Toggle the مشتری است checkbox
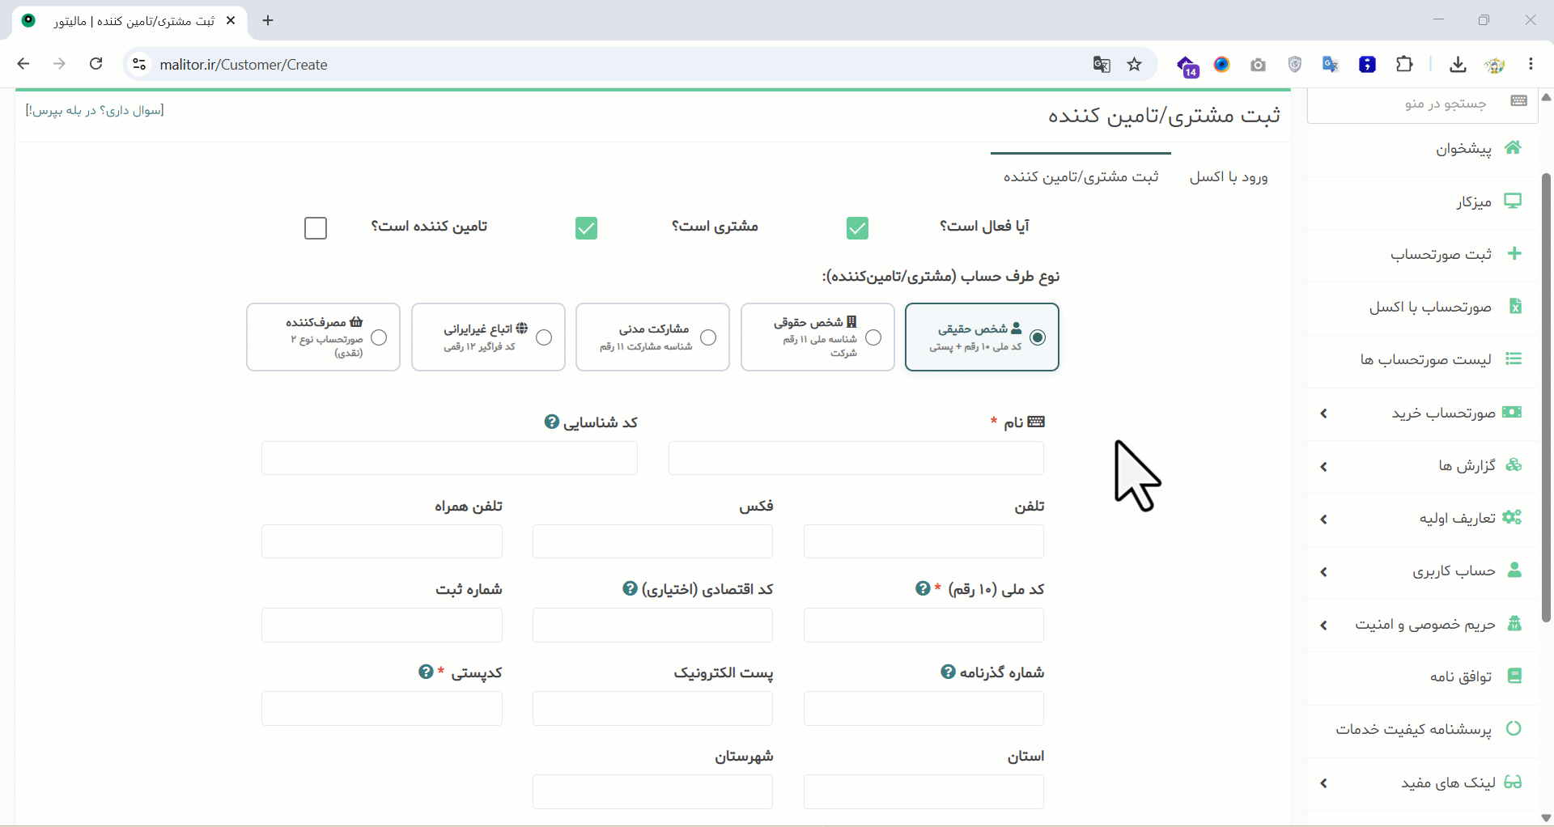 tap(586, 228)
